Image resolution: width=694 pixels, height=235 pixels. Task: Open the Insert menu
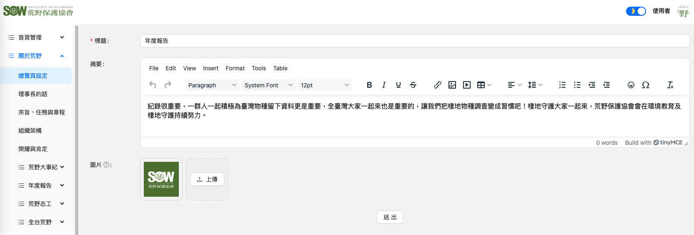210,68
